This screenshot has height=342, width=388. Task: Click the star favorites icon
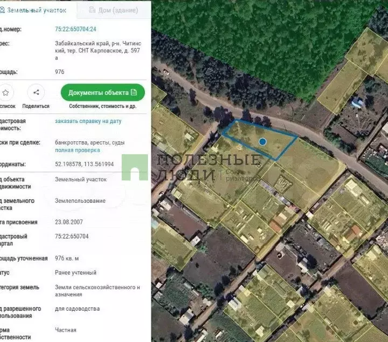[x=6, y=93]
